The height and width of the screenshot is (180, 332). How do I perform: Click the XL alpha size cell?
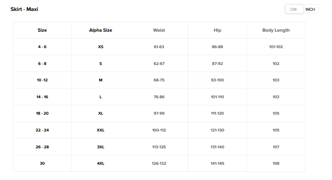click(x=101, y=113)
